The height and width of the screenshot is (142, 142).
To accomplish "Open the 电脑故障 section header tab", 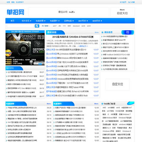I will (10, 104).
